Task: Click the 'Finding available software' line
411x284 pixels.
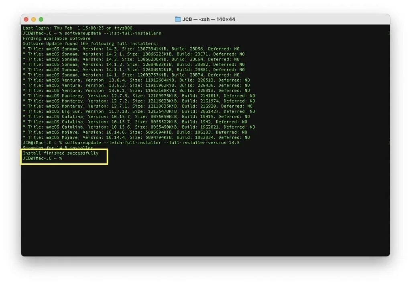Action: 57,38
